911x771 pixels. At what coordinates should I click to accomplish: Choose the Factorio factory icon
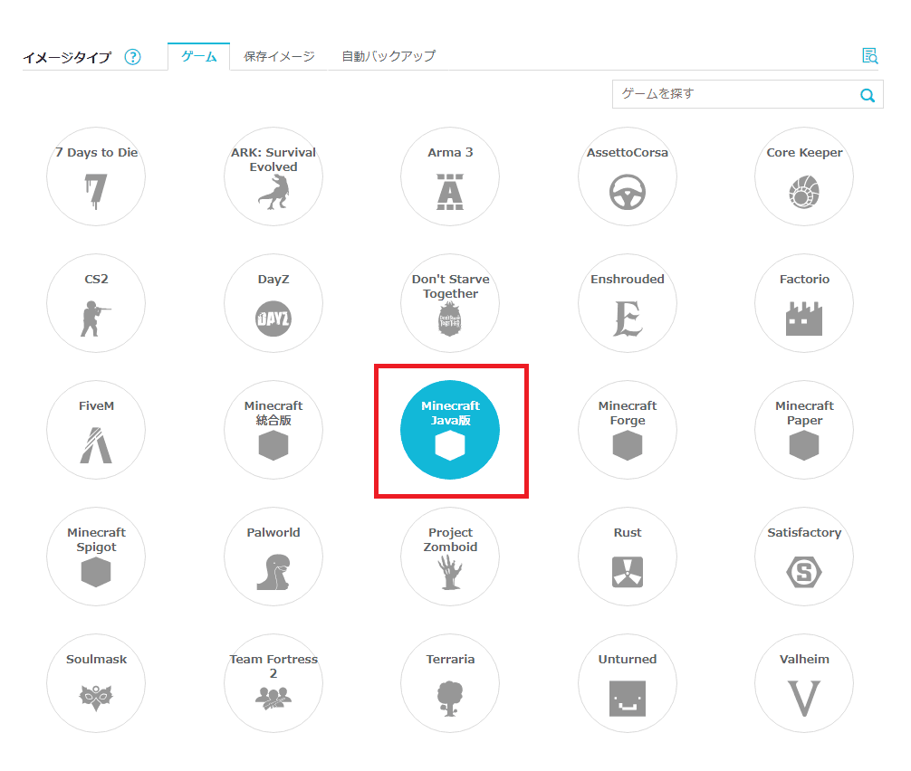coord(804,319)
